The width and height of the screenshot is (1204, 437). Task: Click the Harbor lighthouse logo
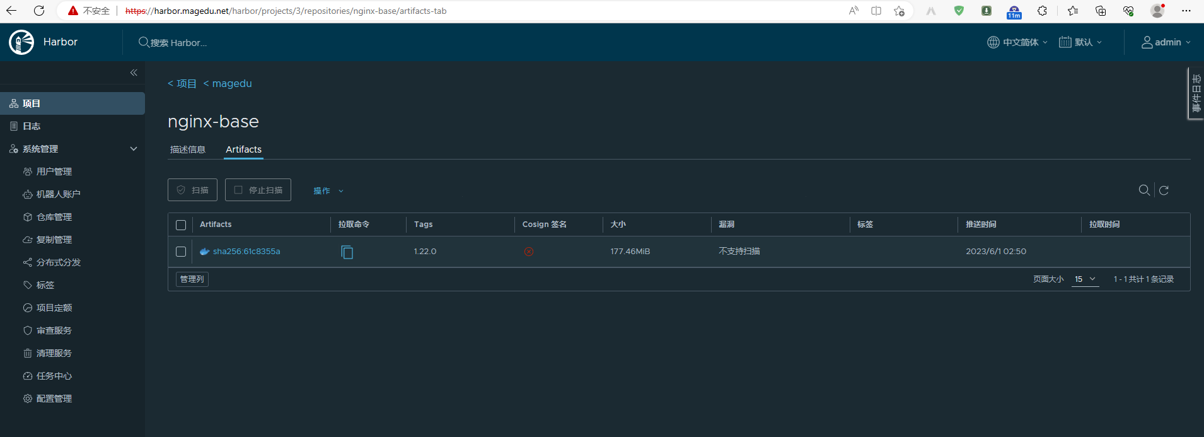click(21, 42)
